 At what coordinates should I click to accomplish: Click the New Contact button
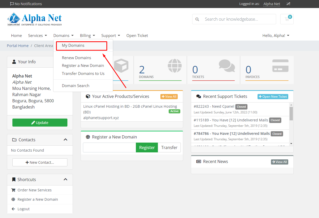[40, 162]
